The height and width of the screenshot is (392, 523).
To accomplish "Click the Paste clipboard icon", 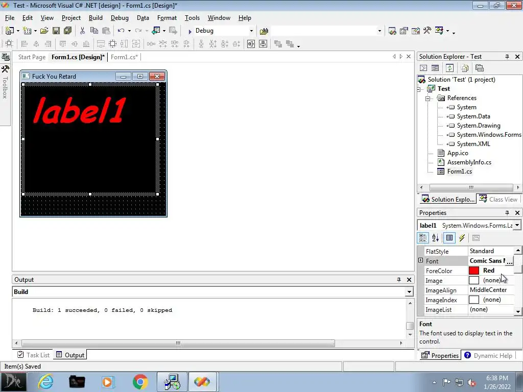I will 106,31.
